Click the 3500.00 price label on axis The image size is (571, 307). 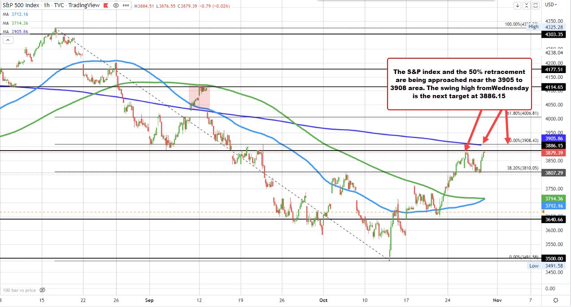click(554, 259)
